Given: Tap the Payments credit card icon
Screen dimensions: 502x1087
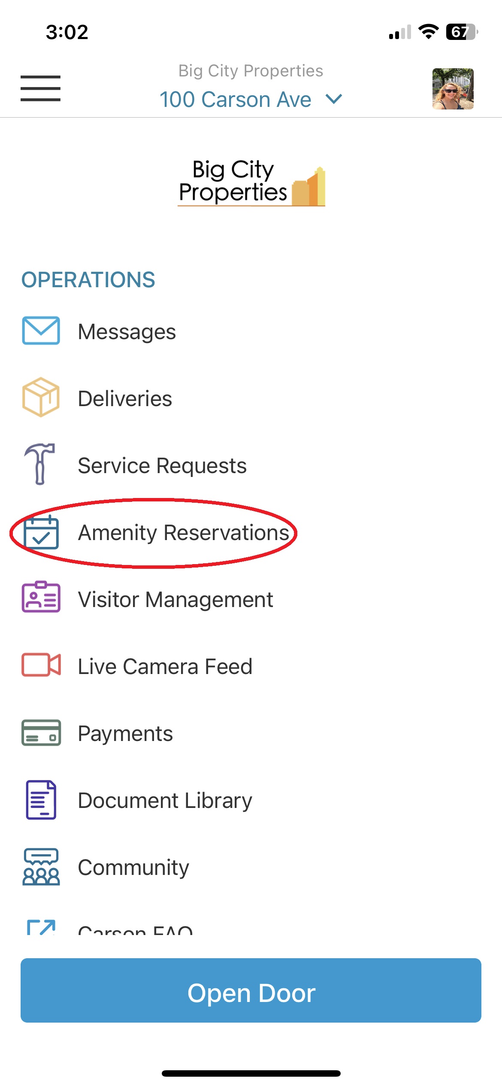Looking at the screenshot, I should [41, 732].
